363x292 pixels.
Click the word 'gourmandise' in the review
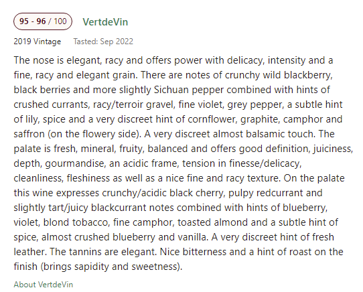pos(76,163)
